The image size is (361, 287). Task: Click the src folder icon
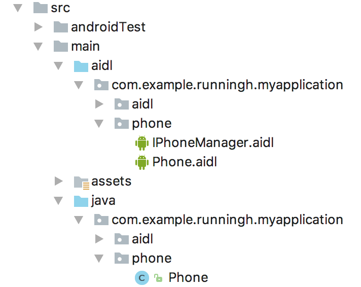tap(41, 8)
